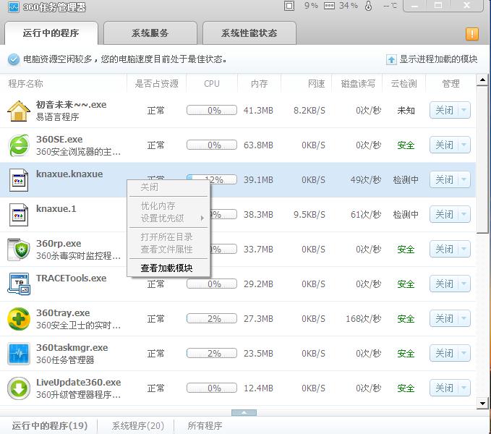
Task: Click the LiveUpdate360.exe download icon
Action: tap(19, 388)
